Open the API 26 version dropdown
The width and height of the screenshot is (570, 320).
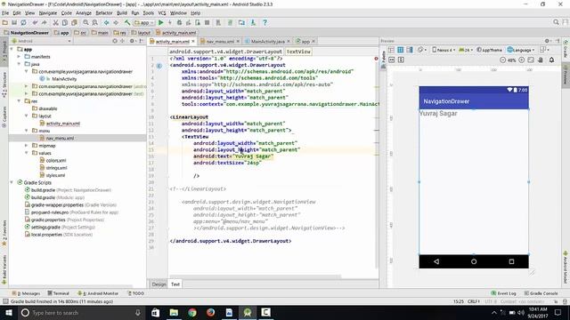465,50
